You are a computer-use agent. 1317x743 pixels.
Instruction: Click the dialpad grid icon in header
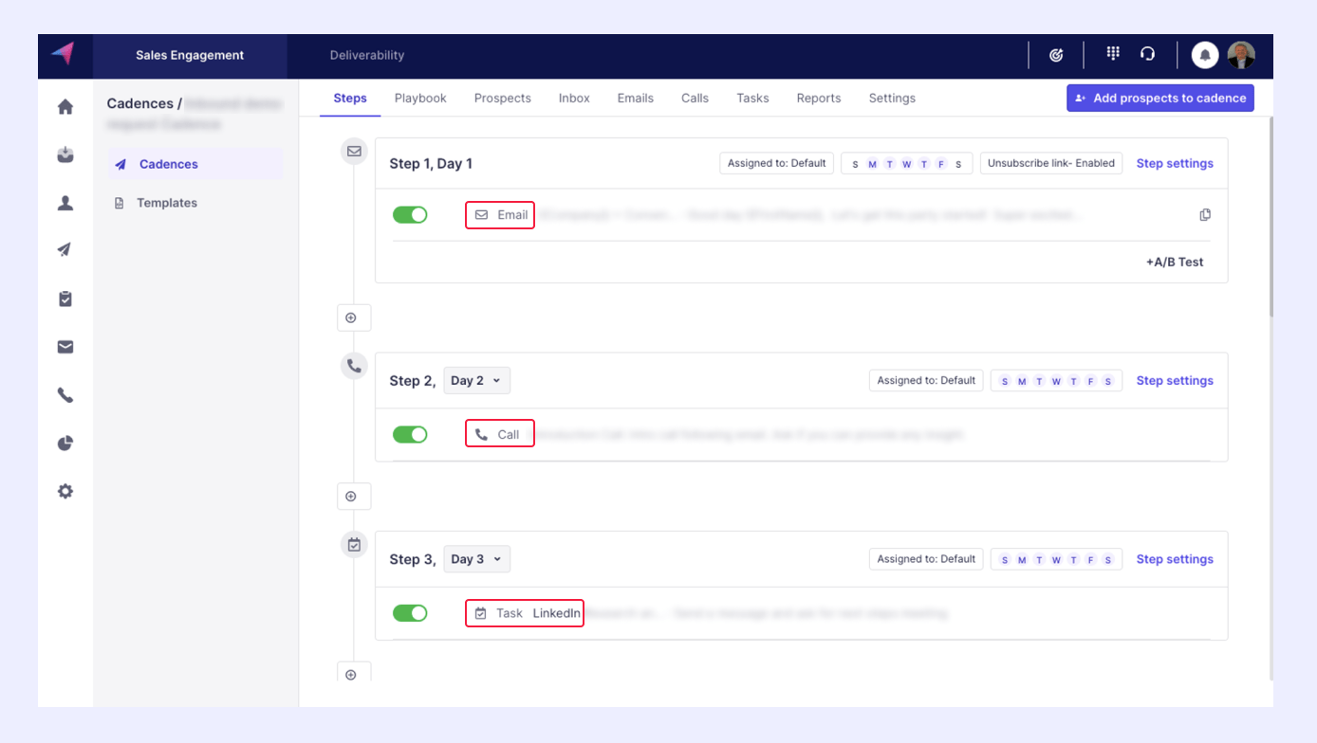click(x=1113, y=54)
